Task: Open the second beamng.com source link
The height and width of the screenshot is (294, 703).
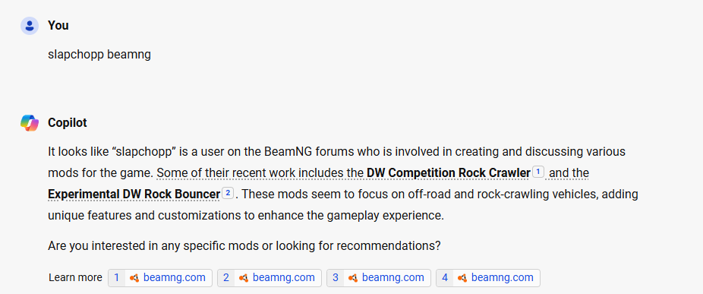Action: (x=270, y=278)
